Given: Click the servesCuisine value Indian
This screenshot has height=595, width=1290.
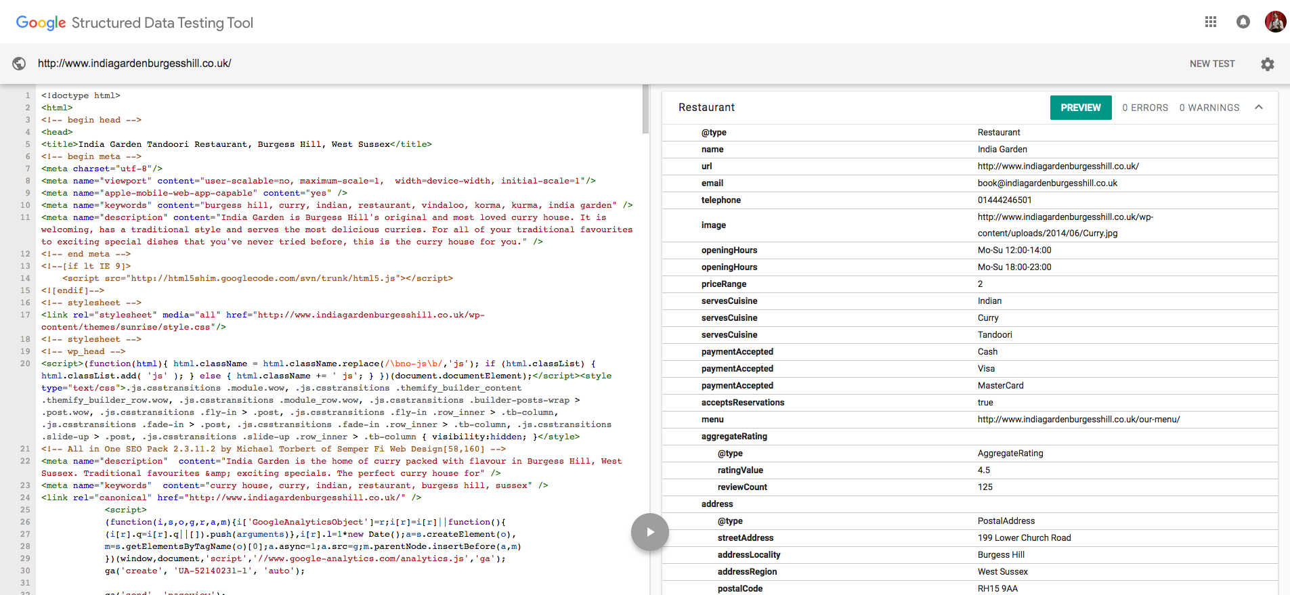Looking at the screenshot, I should coord(989,301).
